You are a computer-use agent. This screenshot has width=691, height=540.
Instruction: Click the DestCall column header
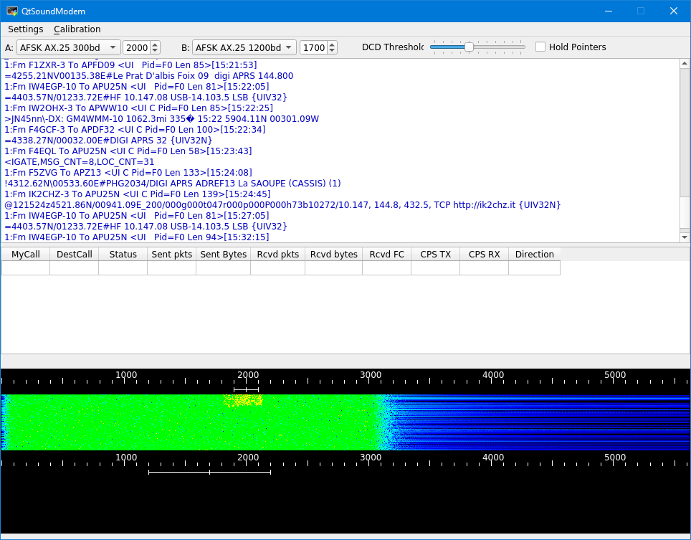pyautogui.click(x=75, y=254)
